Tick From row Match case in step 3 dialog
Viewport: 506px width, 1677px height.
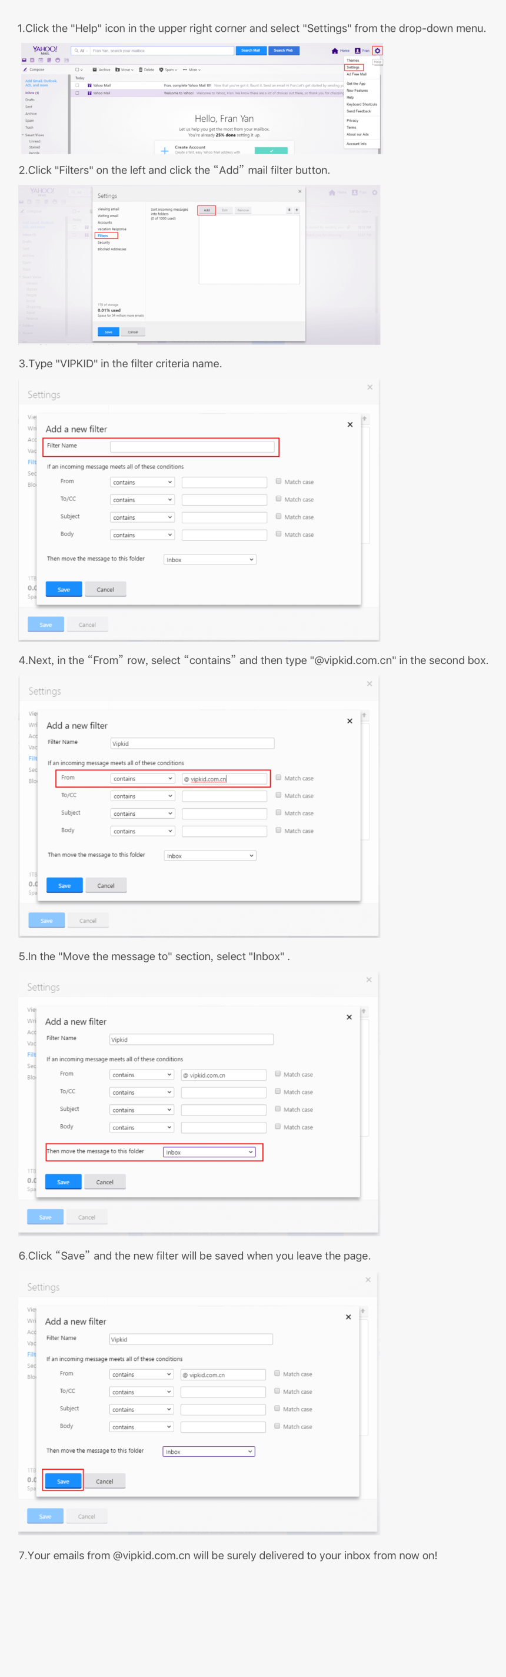click(278, 481)
